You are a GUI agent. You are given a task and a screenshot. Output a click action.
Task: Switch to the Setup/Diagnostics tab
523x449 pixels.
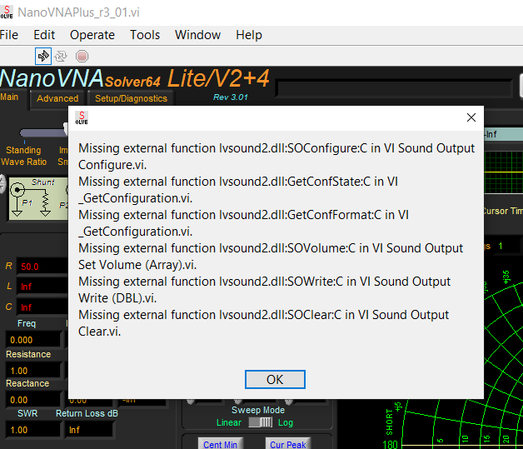click(x=131, y=98)
